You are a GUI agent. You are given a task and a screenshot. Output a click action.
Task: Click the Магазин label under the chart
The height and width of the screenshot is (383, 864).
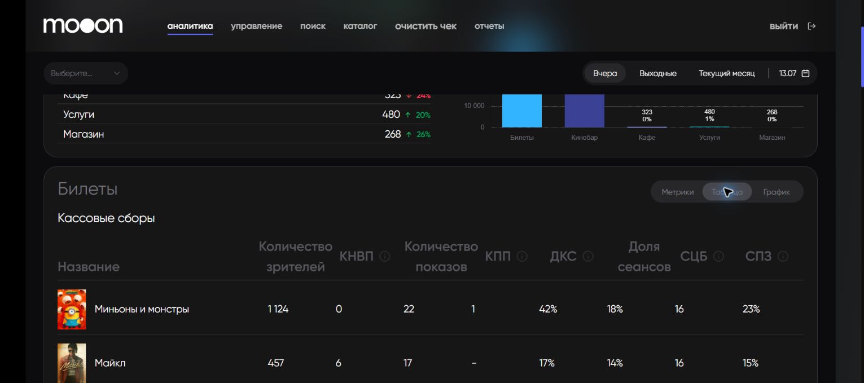772,138
